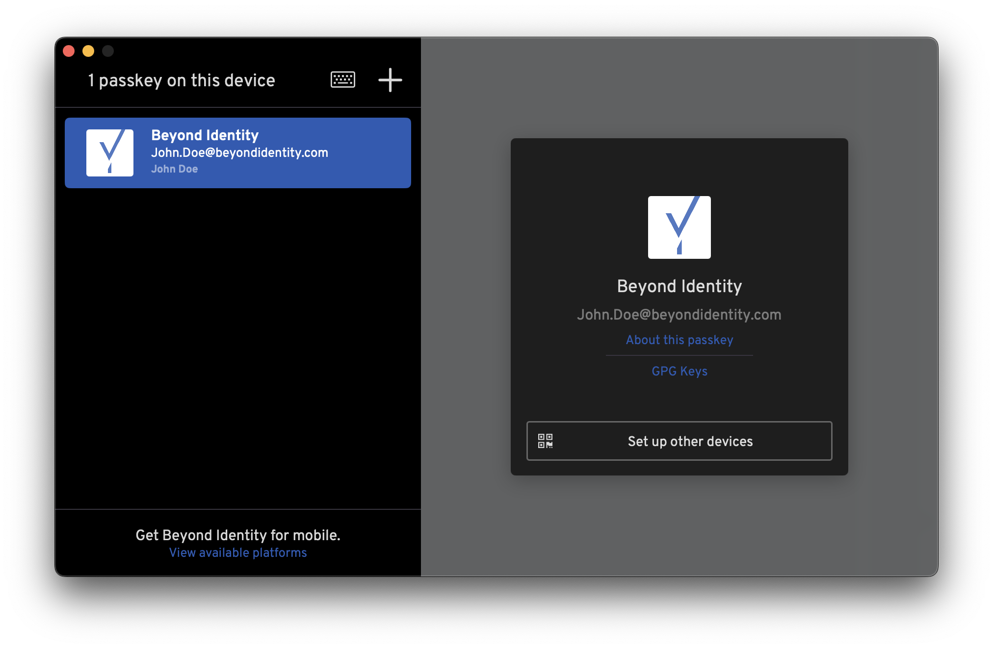Select the keyboard icon next to the plus sign
Screen dimensions: 993x649
point(342,79)
